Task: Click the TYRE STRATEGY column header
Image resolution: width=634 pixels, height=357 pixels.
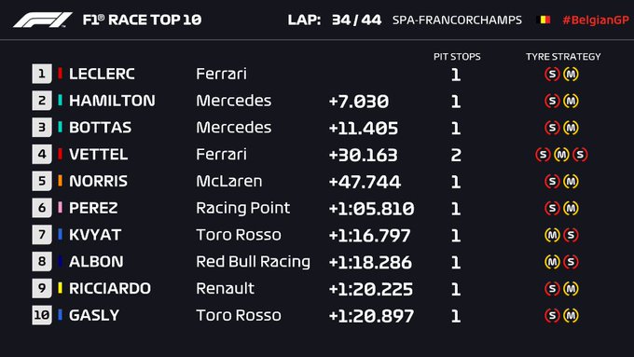Action: tap(563, 57)
